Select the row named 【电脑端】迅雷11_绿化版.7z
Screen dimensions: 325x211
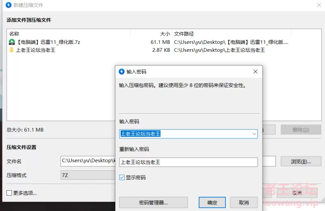tap(149, 42)
